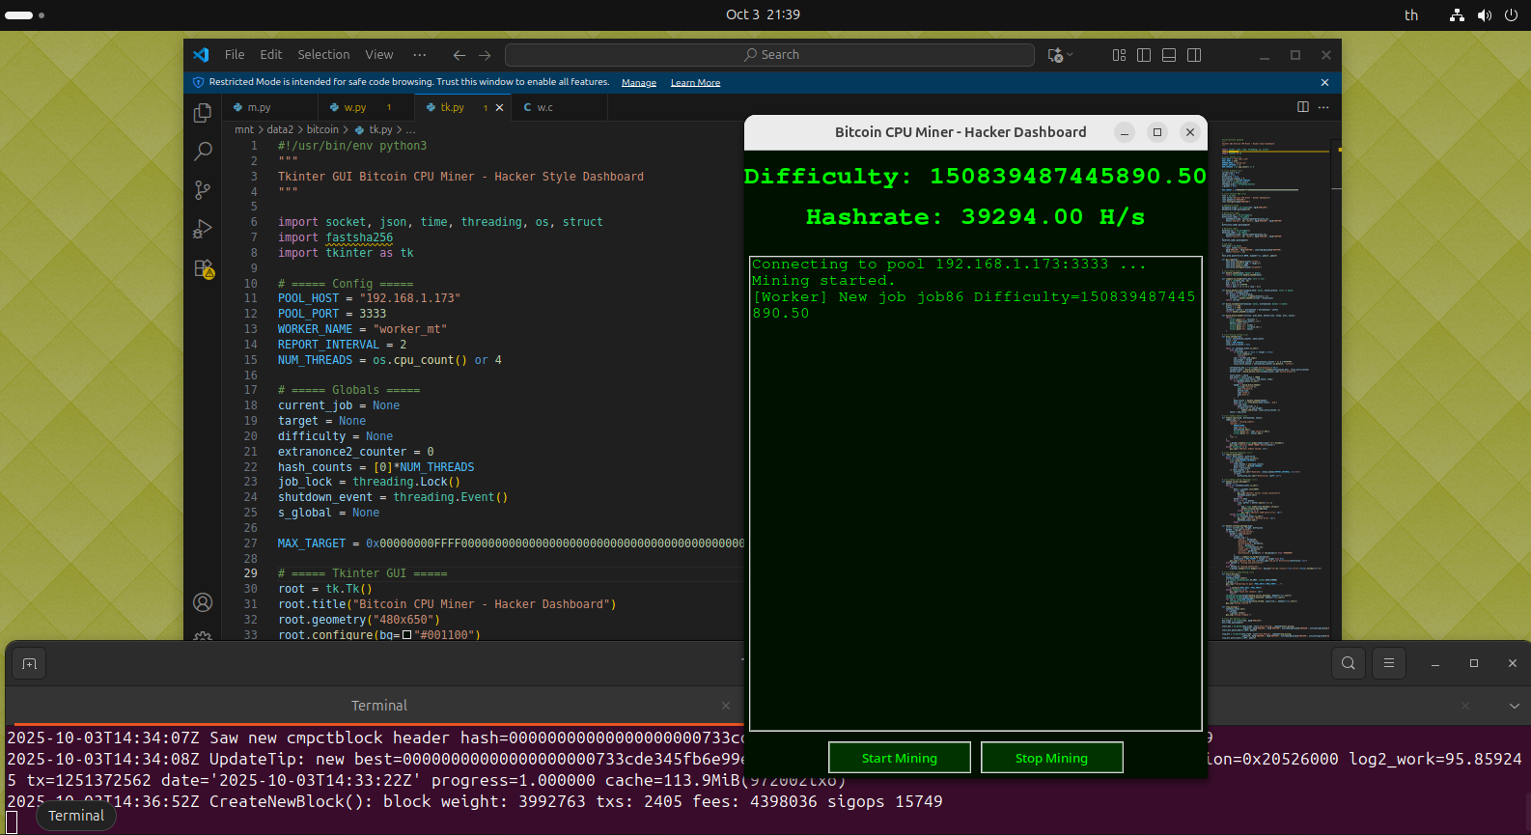Open the Extensions view
This screenshot has height=835, width=1531.
(203, 268)
